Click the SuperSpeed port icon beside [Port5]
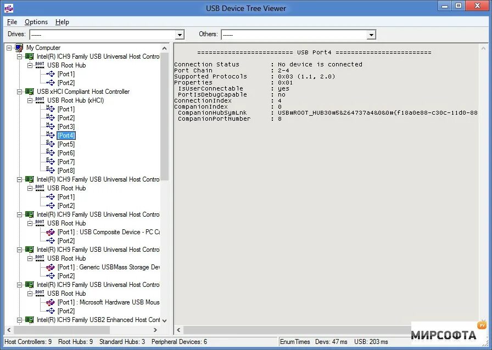492x350 pixels. click(x=50, y=144)
